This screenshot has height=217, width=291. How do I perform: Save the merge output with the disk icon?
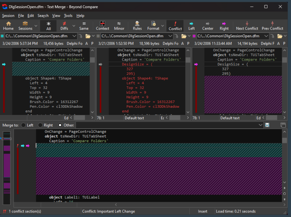[267, 125]
